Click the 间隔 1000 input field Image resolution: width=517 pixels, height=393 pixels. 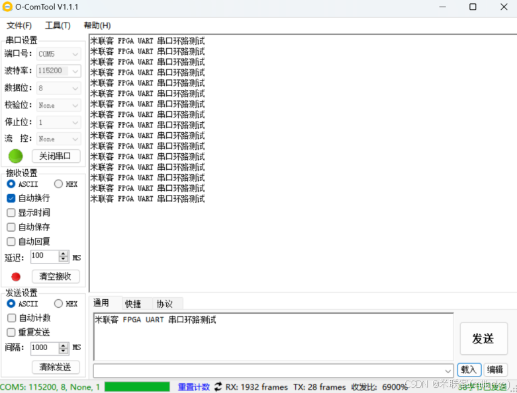(x=45, y=348)
